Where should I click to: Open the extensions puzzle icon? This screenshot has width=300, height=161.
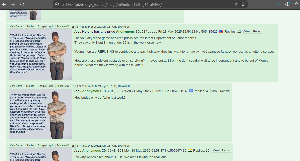point(296,4)
